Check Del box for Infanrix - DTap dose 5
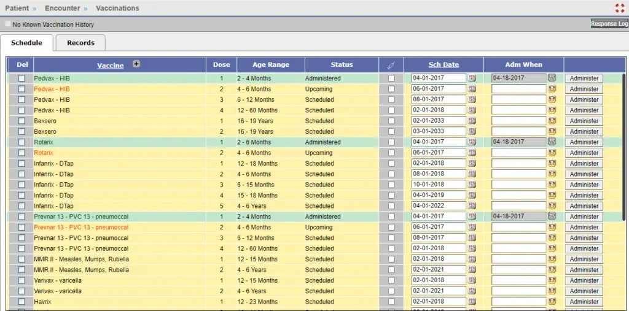629x311 pixels. click(x=21, y=206)
